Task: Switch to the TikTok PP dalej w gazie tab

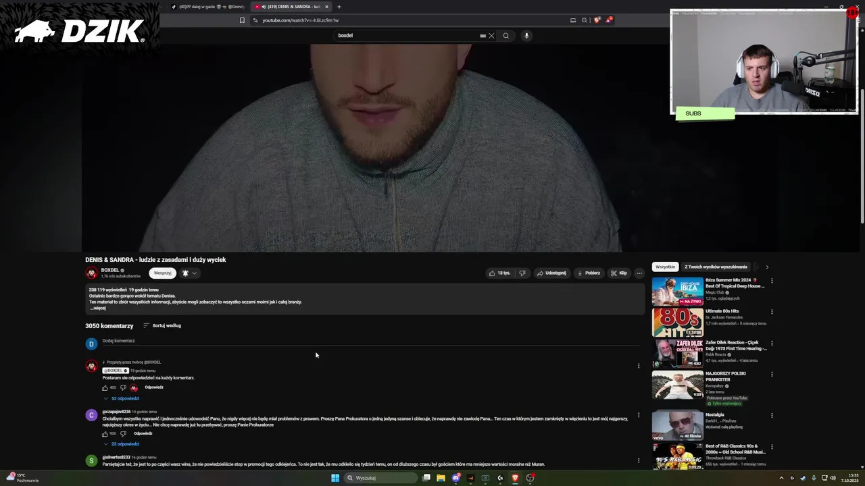Action: (x=207, y=7)
